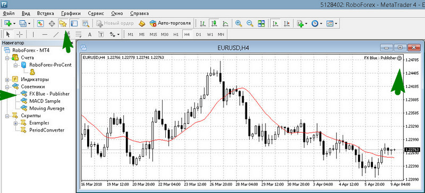The height and width of the screenshot is (193, 425).
Task: Toggle Bar Chart display mode
Action: pyautogui.click(x=202, y=23)
